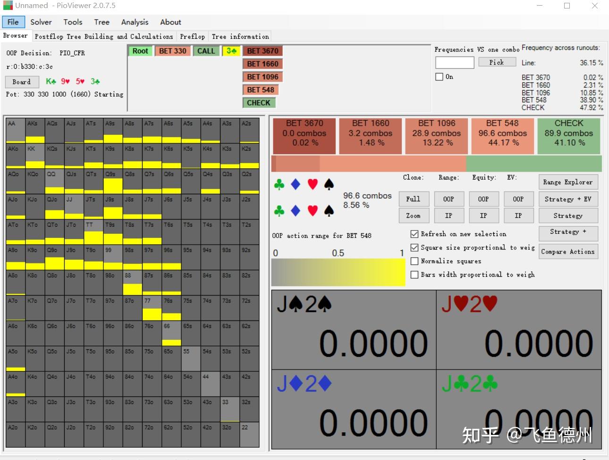Open Range Explorer
The width and height of the screenshot is (609, 460).
click(568, 182)
